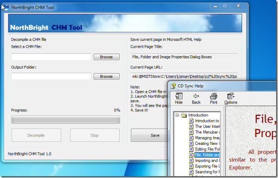278x178 pixels.
Task: Go Back in CD Sync Help toolbar
Action: pos(196,98)
